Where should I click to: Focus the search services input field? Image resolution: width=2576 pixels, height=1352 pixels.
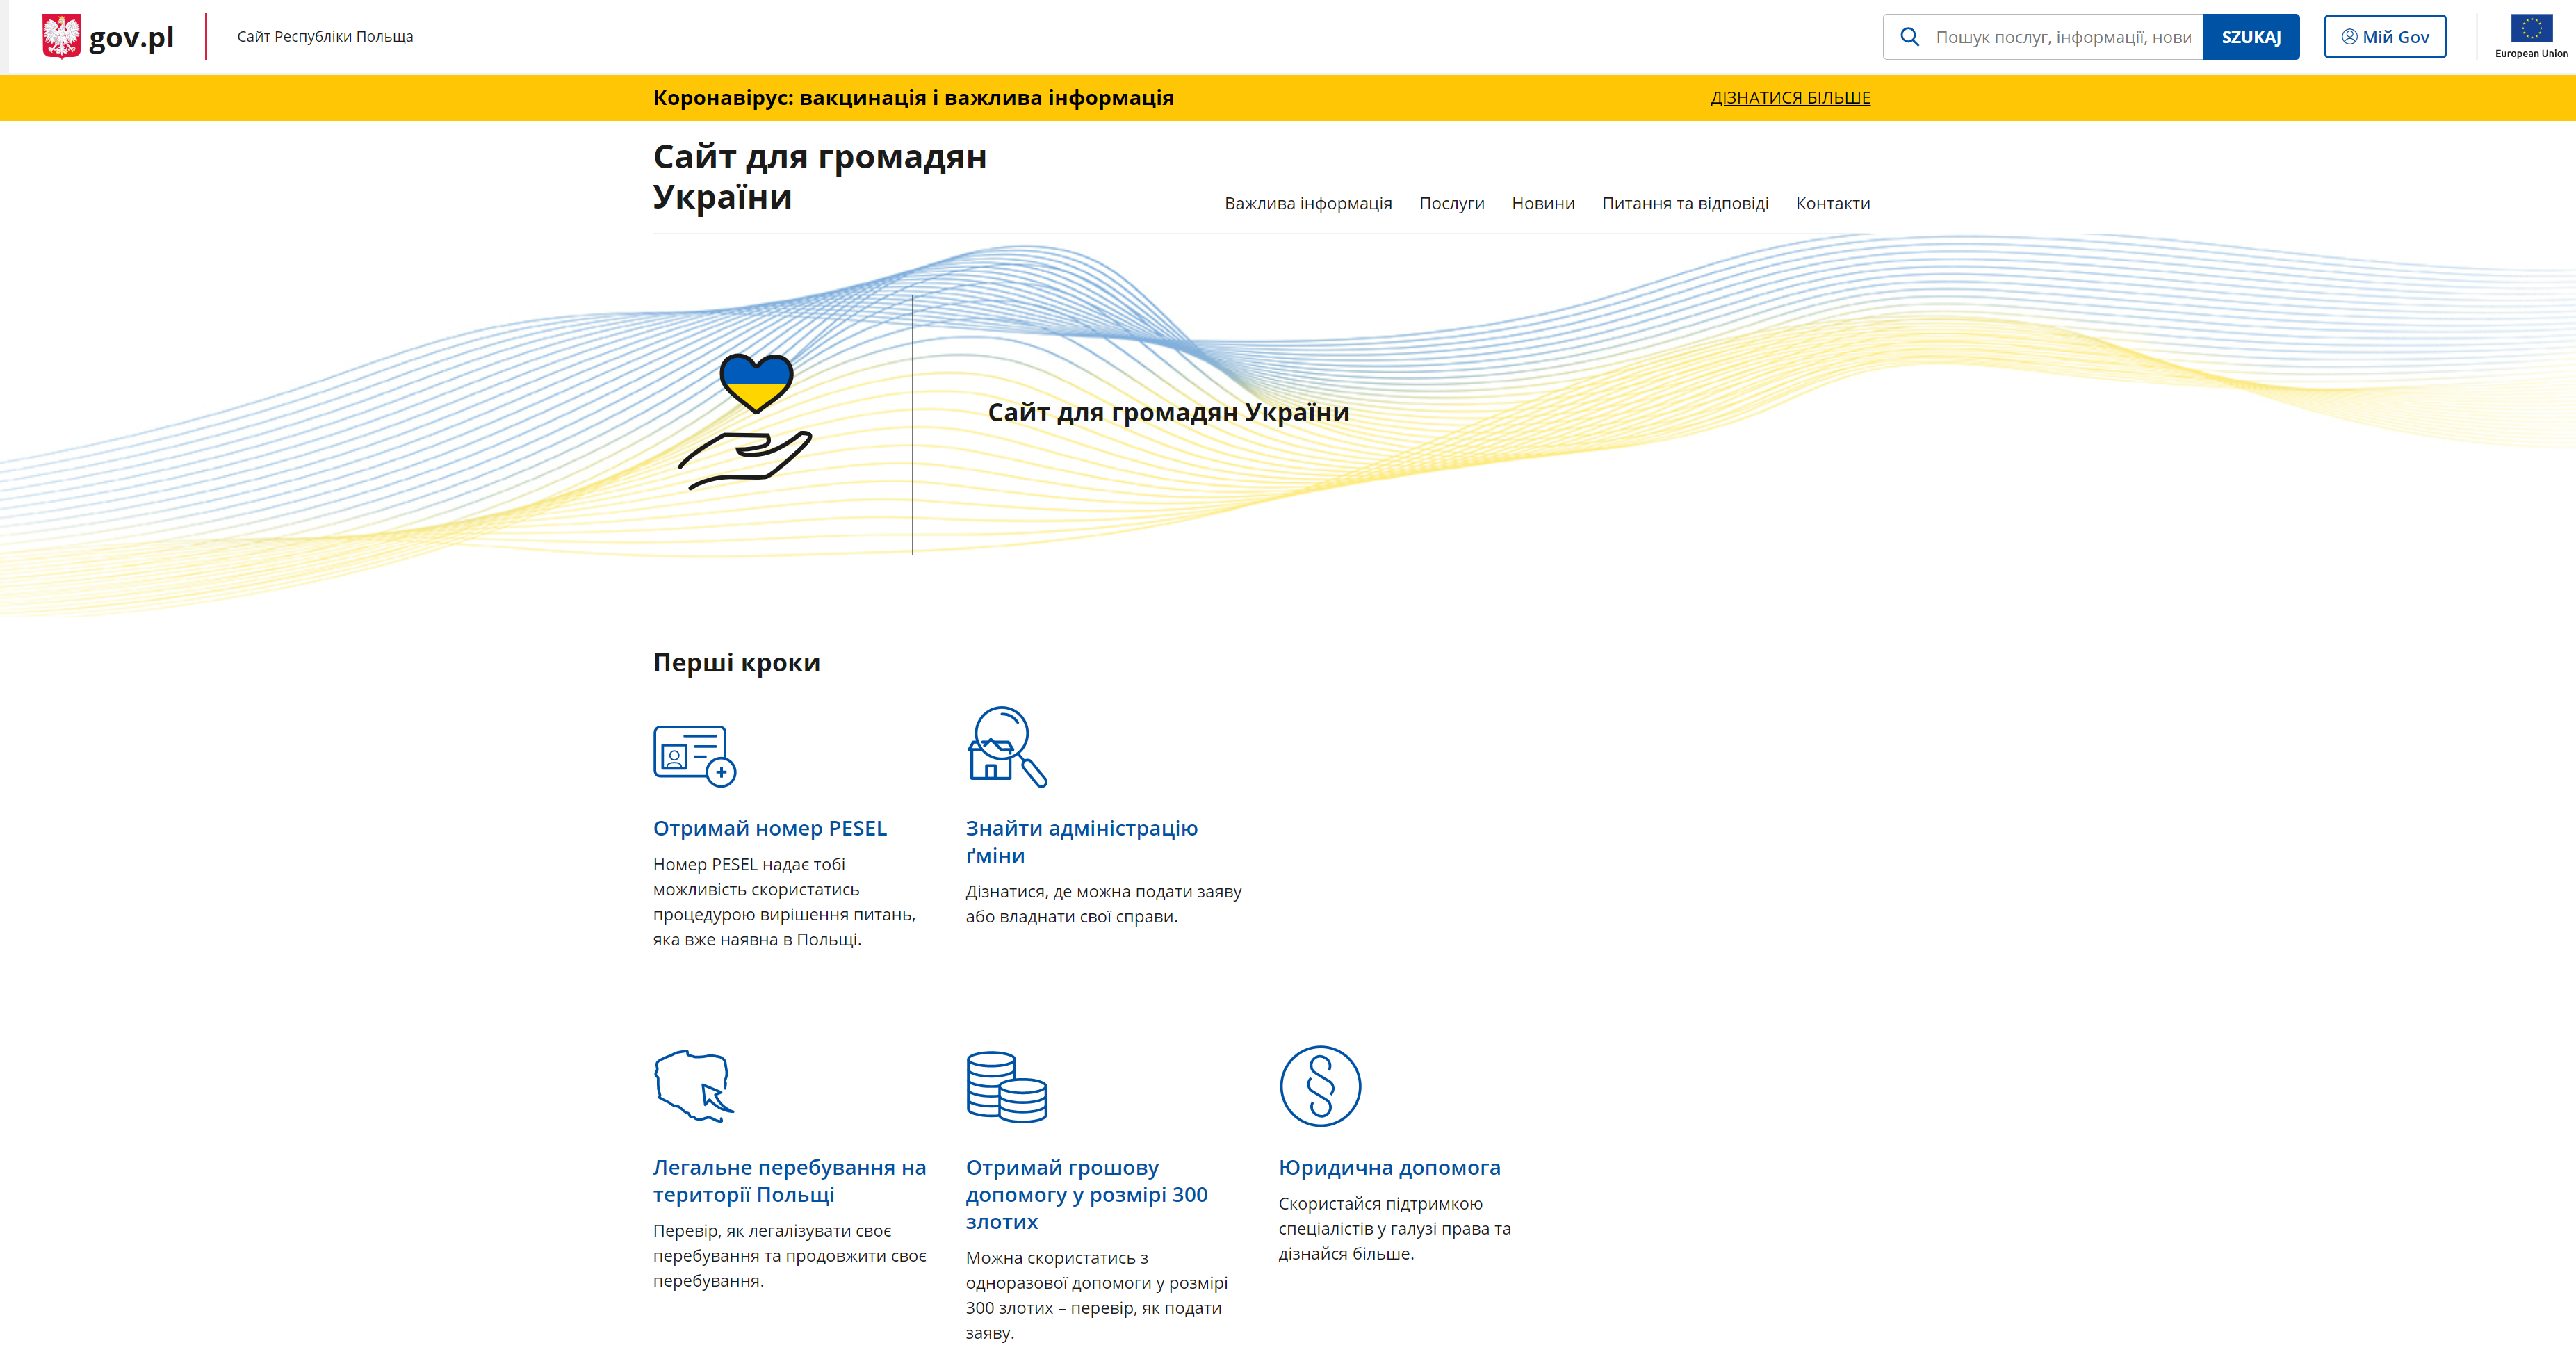click(2062, 37)
